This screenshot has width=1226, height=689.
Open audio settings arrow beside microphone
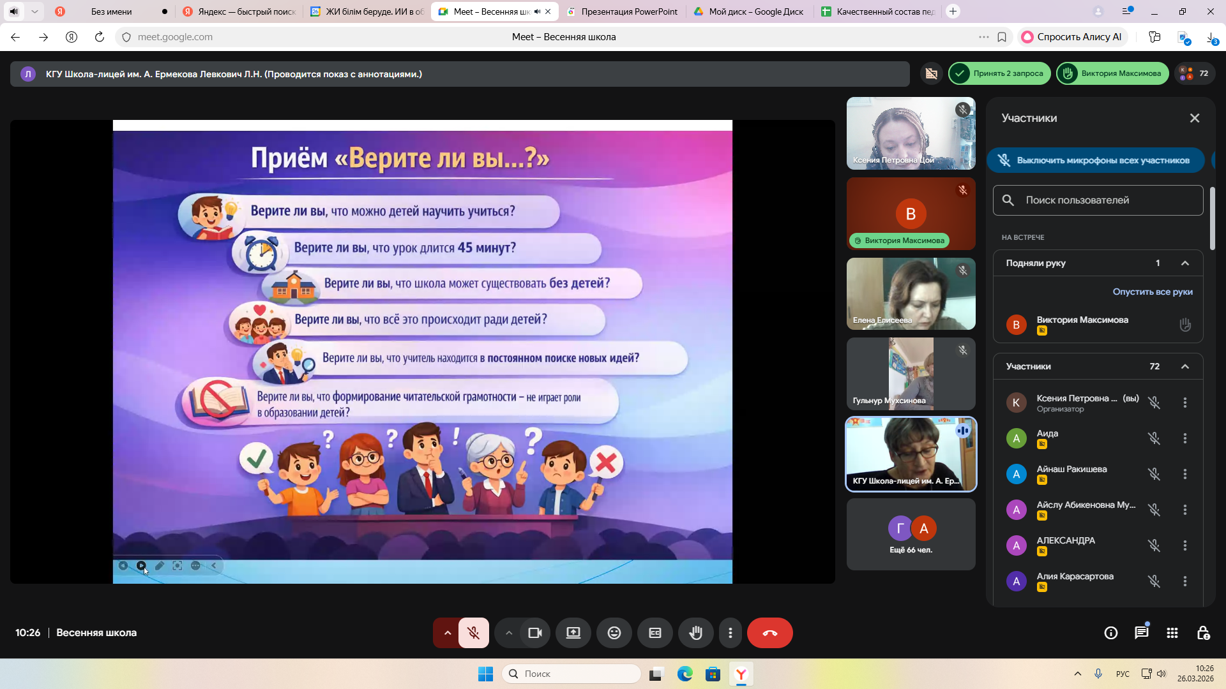[x=448, y=633]
